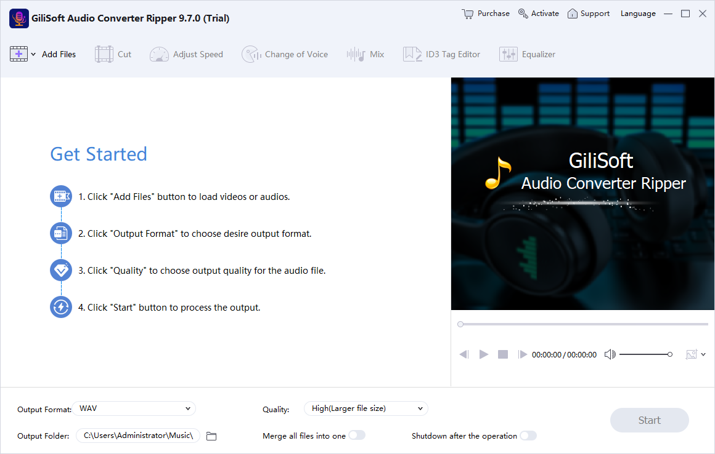Click the 00:00:00 / 00:00:00 time display
The width and height of the screenshot is (715, 454).
click(564, 355)
